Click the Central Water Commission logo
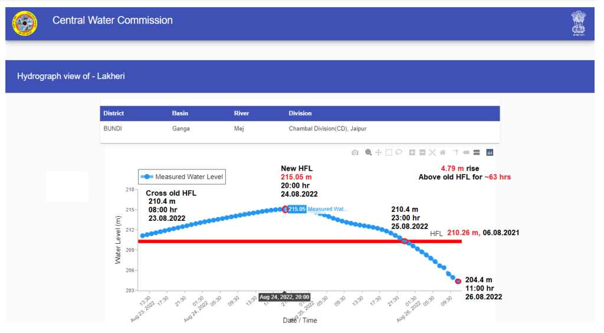 (x=25, y=23)
